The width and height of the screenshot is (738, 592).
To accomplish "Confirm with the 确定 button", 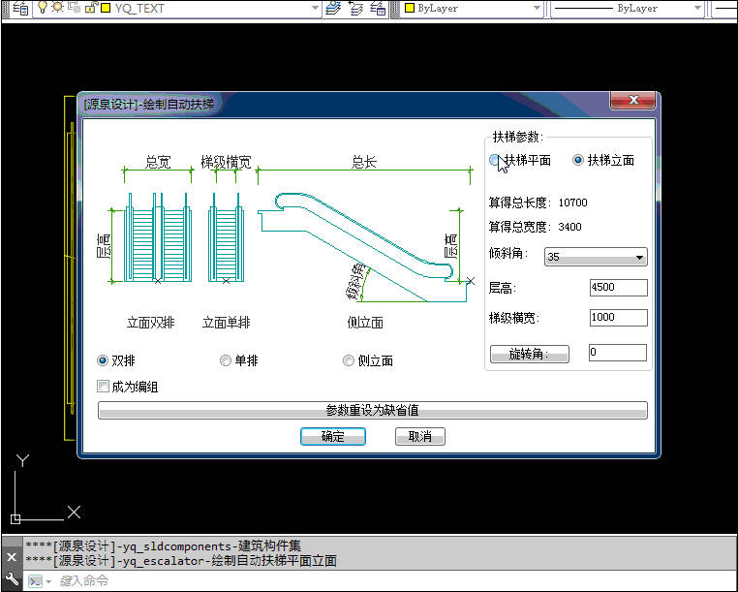I will click(x=333, y=436).
